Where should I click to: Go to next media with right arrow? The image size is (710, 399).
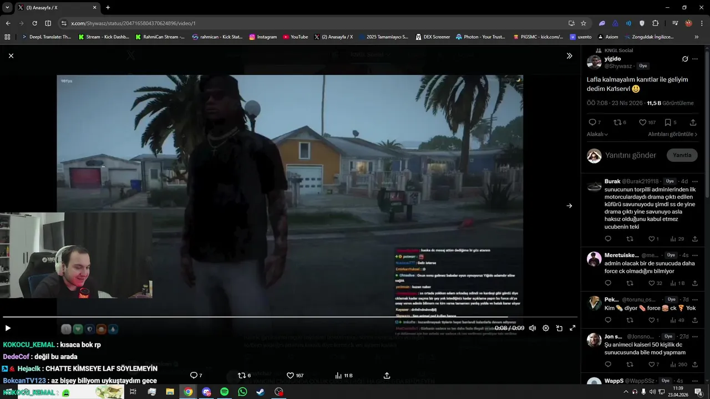click(569, 206)
